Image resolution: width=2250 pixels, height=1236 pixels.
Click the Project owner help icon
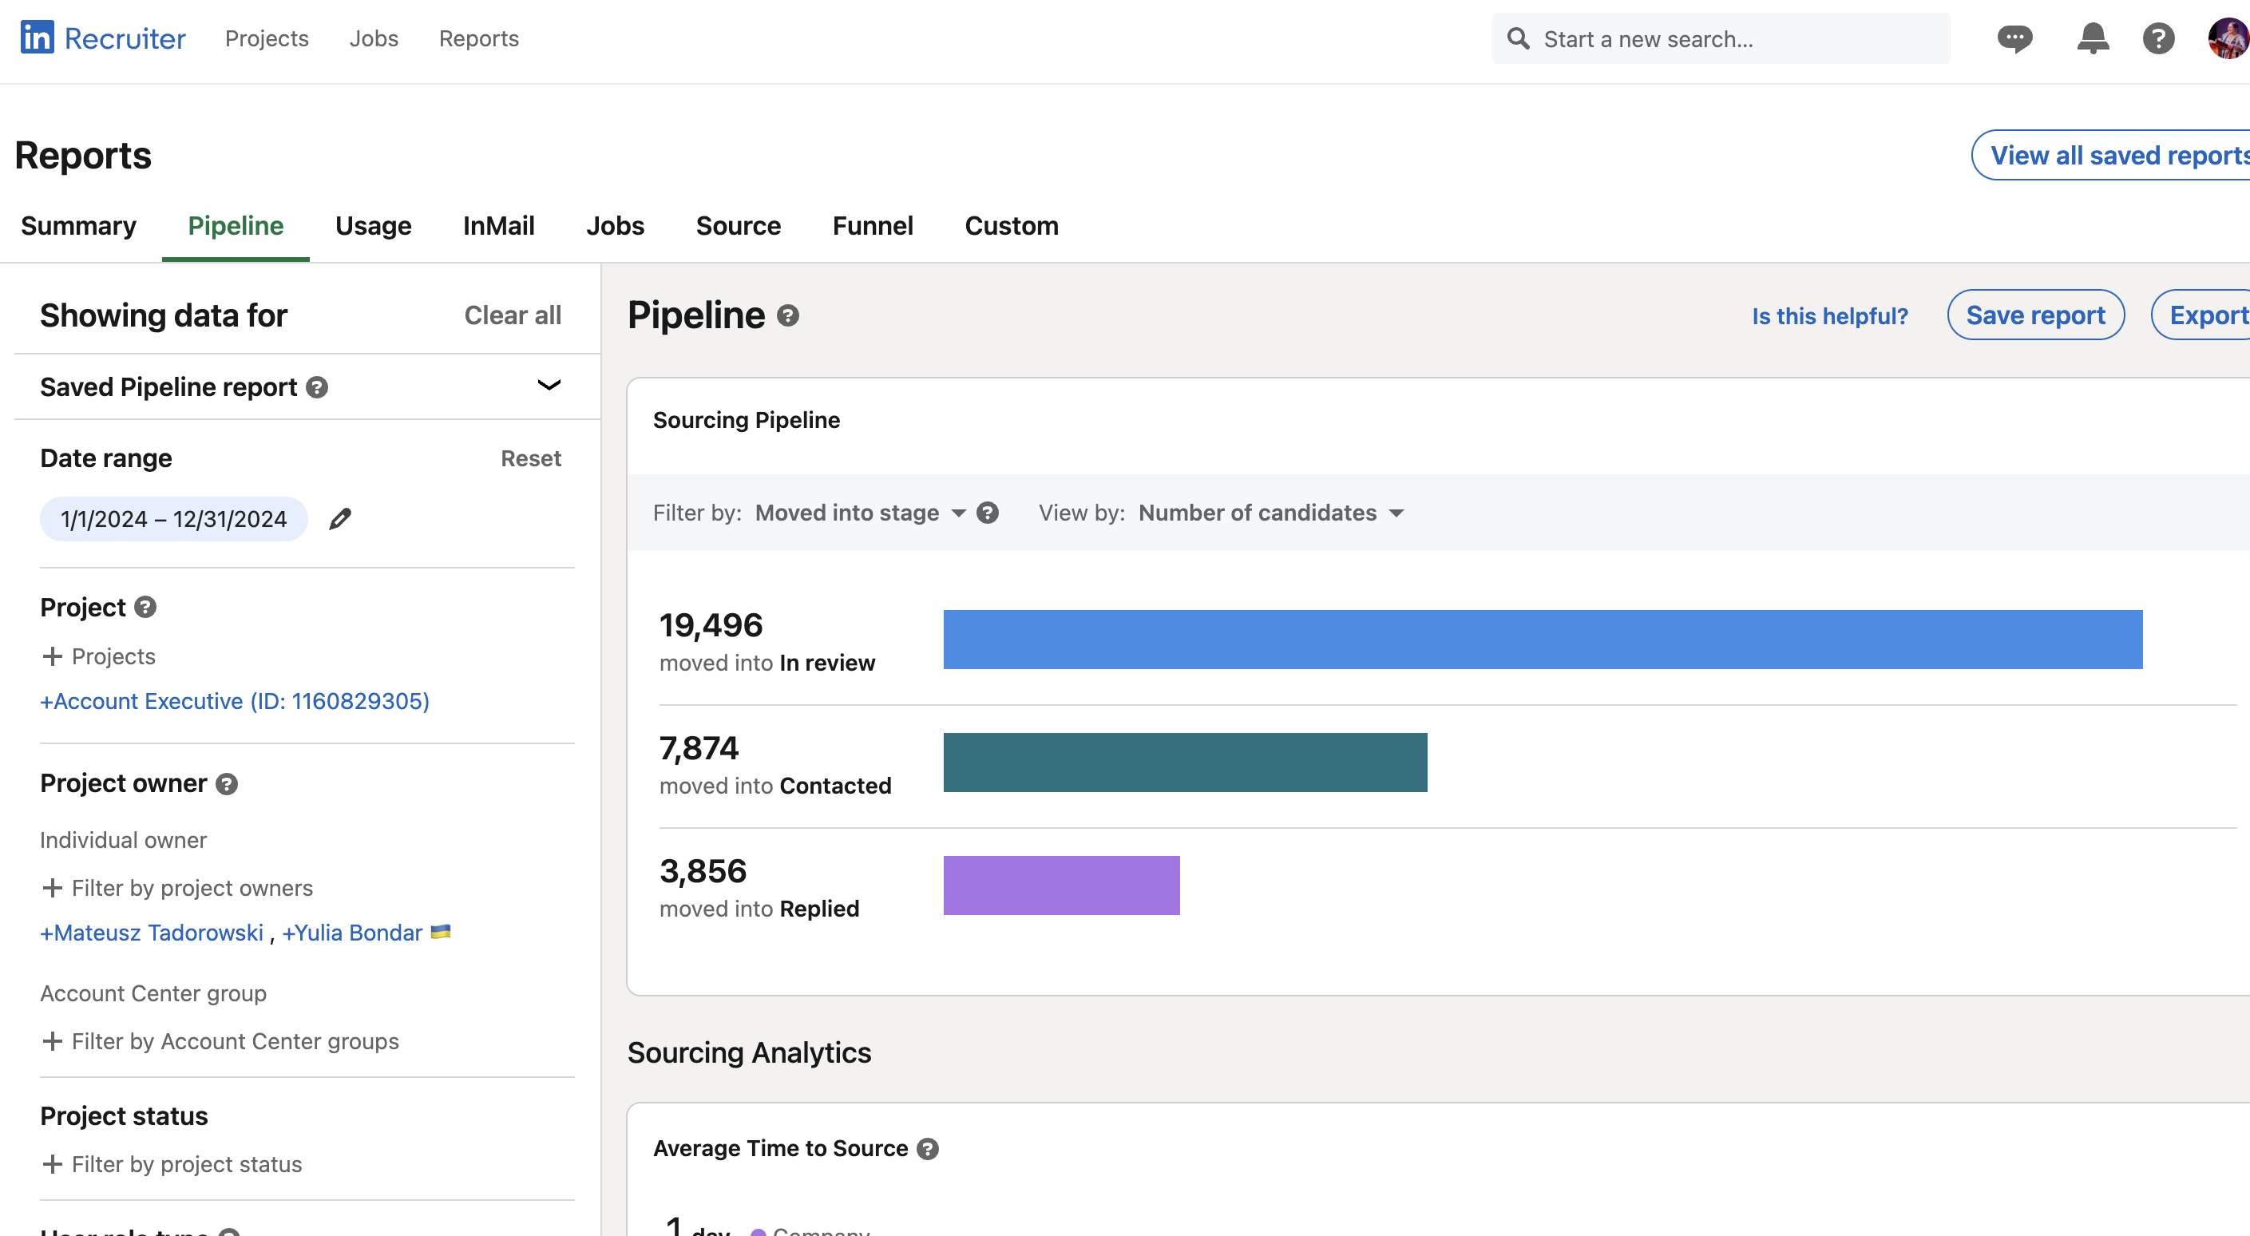click(x=227, y=783)
